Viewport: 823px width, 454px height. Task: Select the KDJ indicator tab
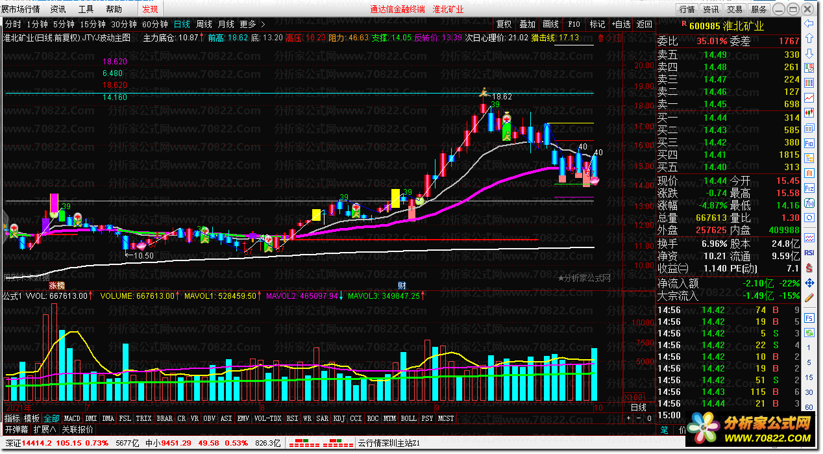[338, 418]
